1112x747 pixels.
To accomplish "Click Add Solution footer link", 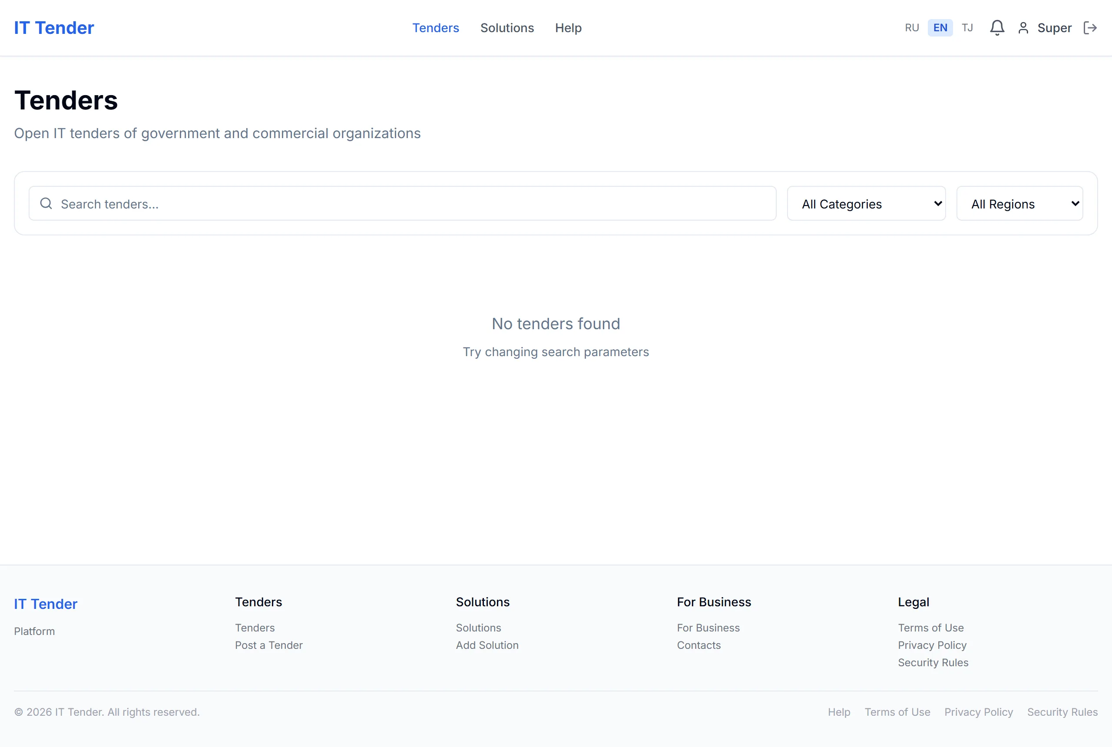I will 487,645.
